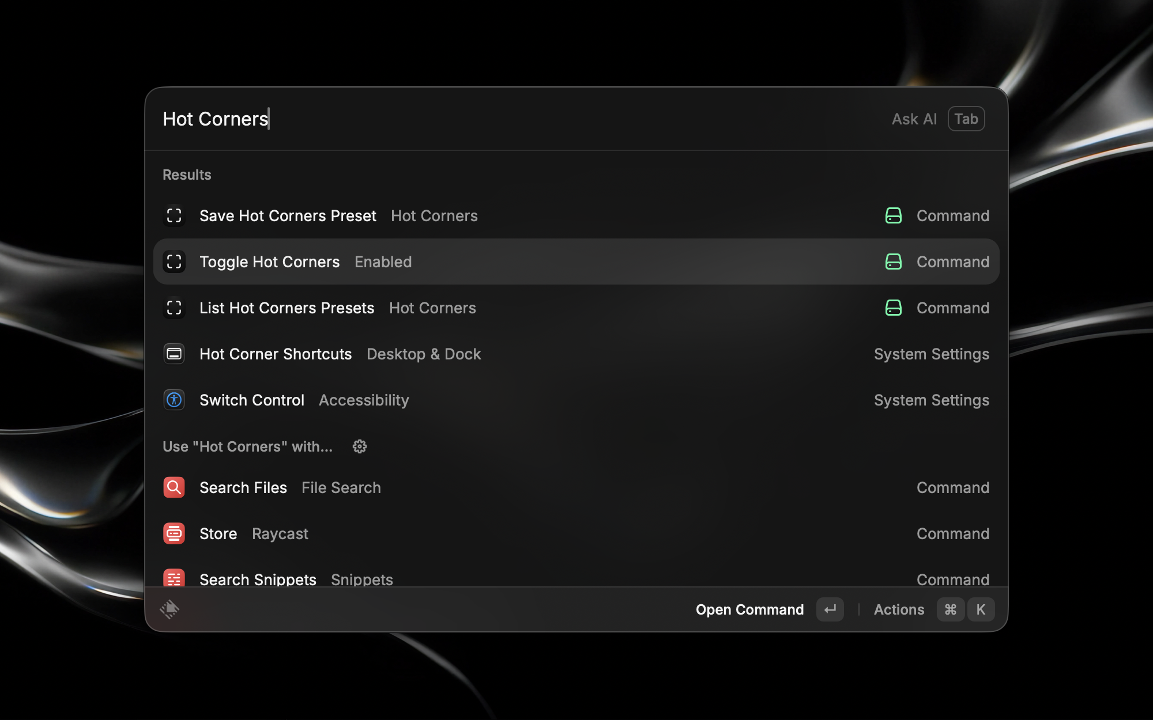Click the Ask AI label

[x=914, y=119]
